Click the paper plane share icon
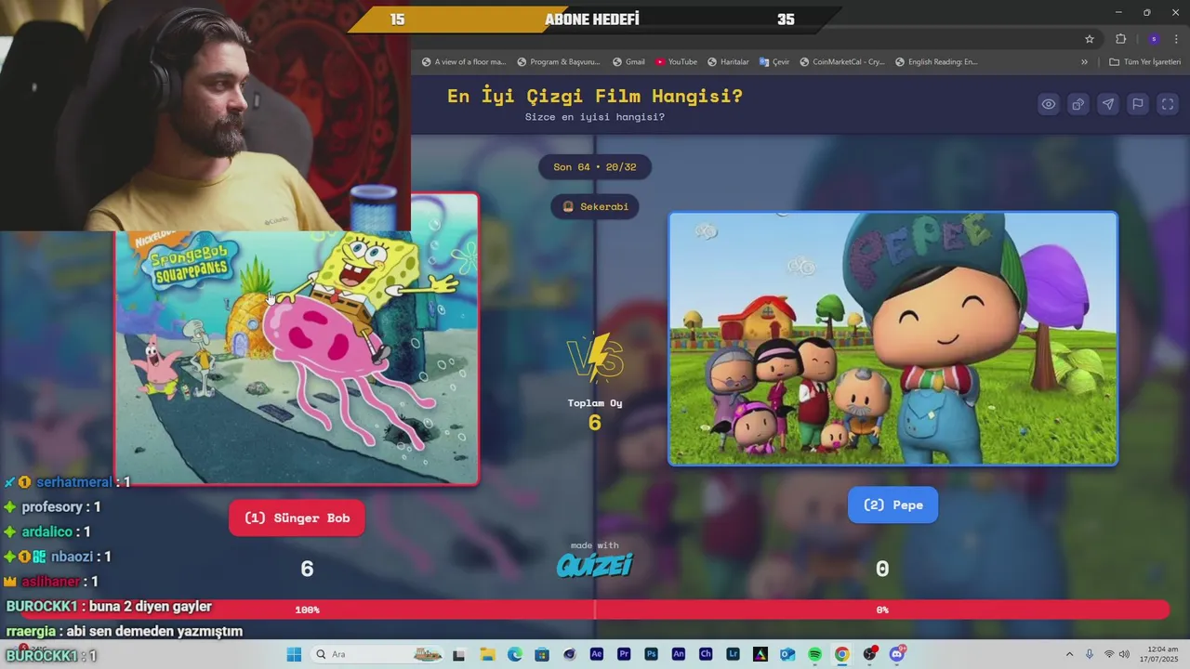1190x669 pixels. point(1108,104)
